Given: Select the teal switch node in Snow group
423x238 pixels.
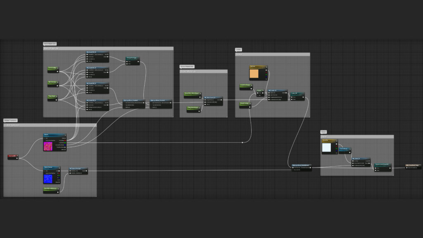Looking at the screenshot, I should [383, 167].
